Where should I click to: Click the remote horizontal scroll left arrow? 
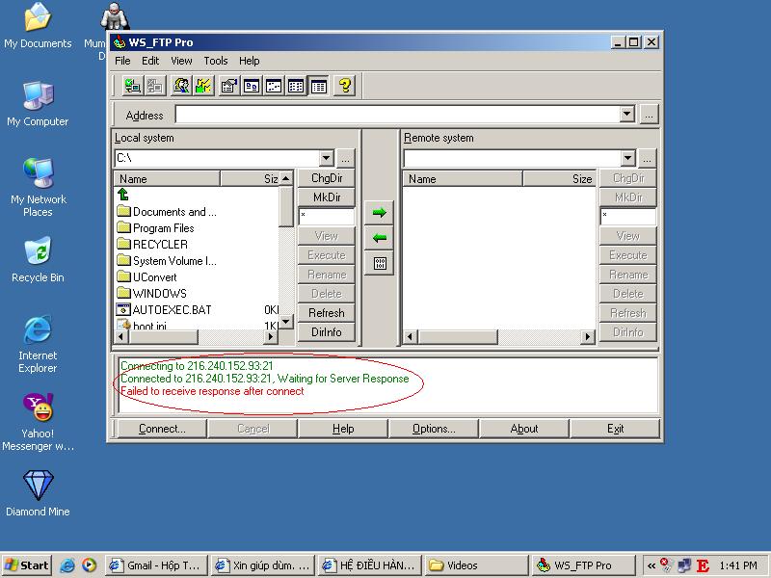pos(411,336)
